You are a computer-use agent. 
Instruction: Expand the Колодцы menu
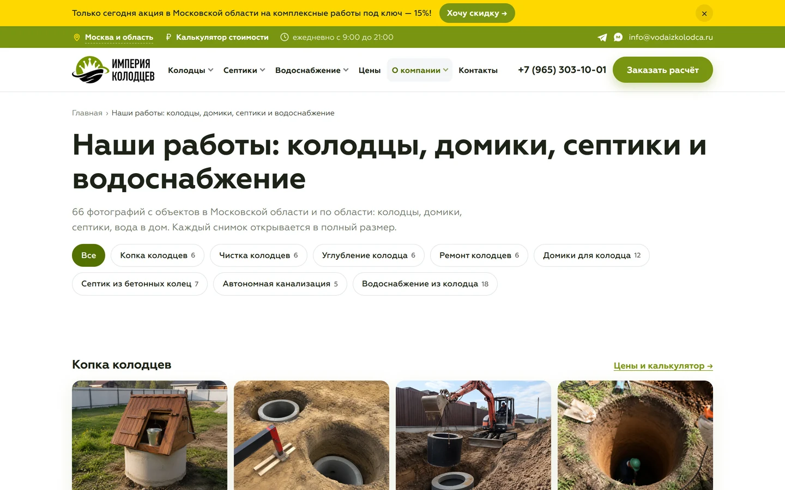coord(191,70)
